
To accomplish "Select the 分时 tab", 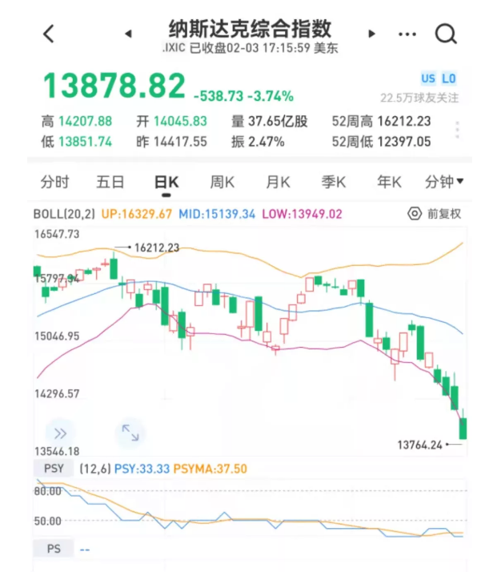I will point(54,182).
